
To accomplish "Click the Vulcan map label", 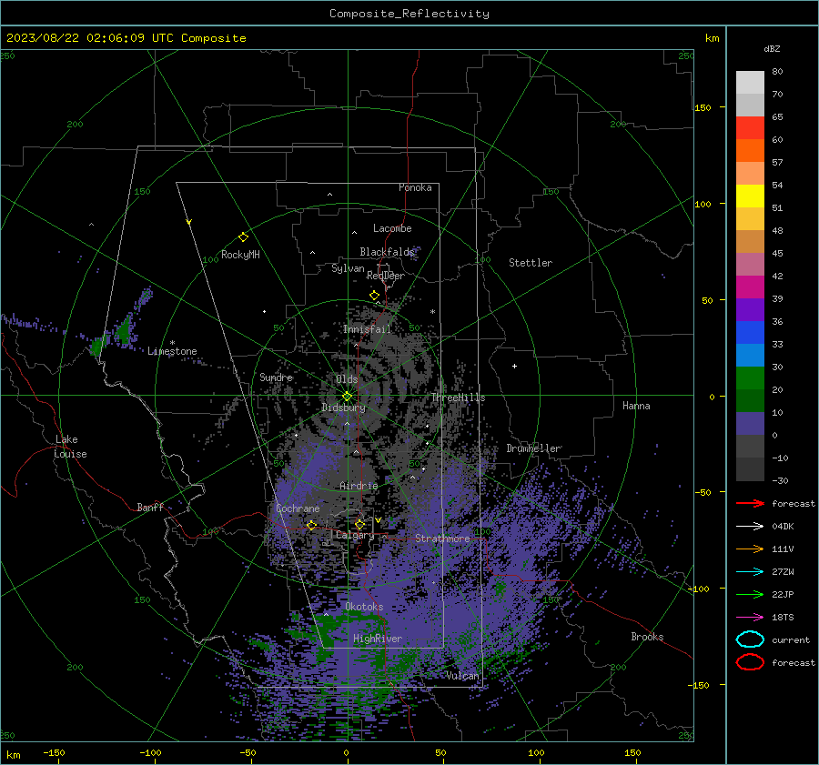I will click(462, 676).
